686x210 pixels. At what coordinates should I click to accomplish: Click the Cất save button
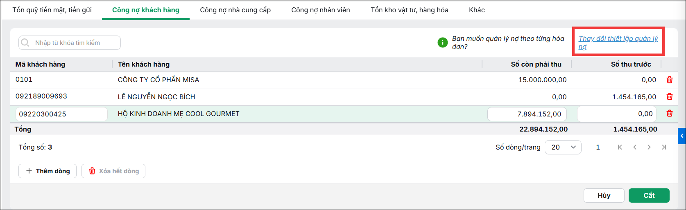pos(649,195)
